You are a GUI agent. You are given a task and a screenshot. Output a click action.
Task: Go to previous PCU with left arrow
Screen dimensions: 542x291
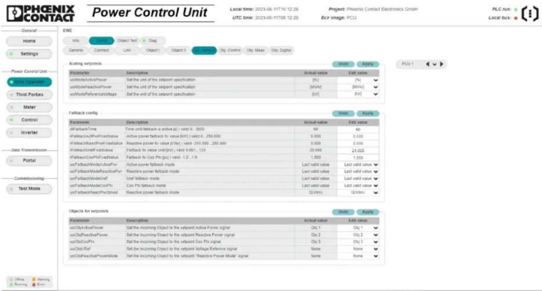point(428,64)
